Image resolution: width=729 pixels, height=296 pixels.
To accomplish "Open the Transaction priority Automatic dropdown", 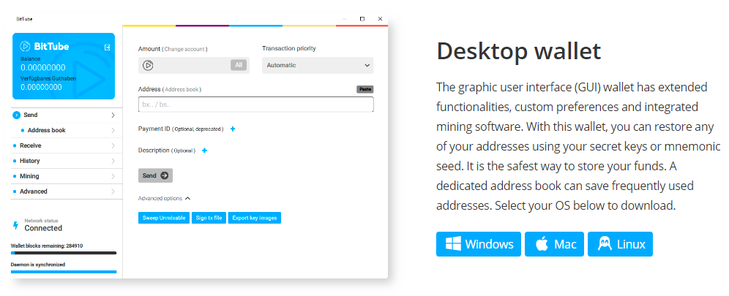I will [318, 66].
